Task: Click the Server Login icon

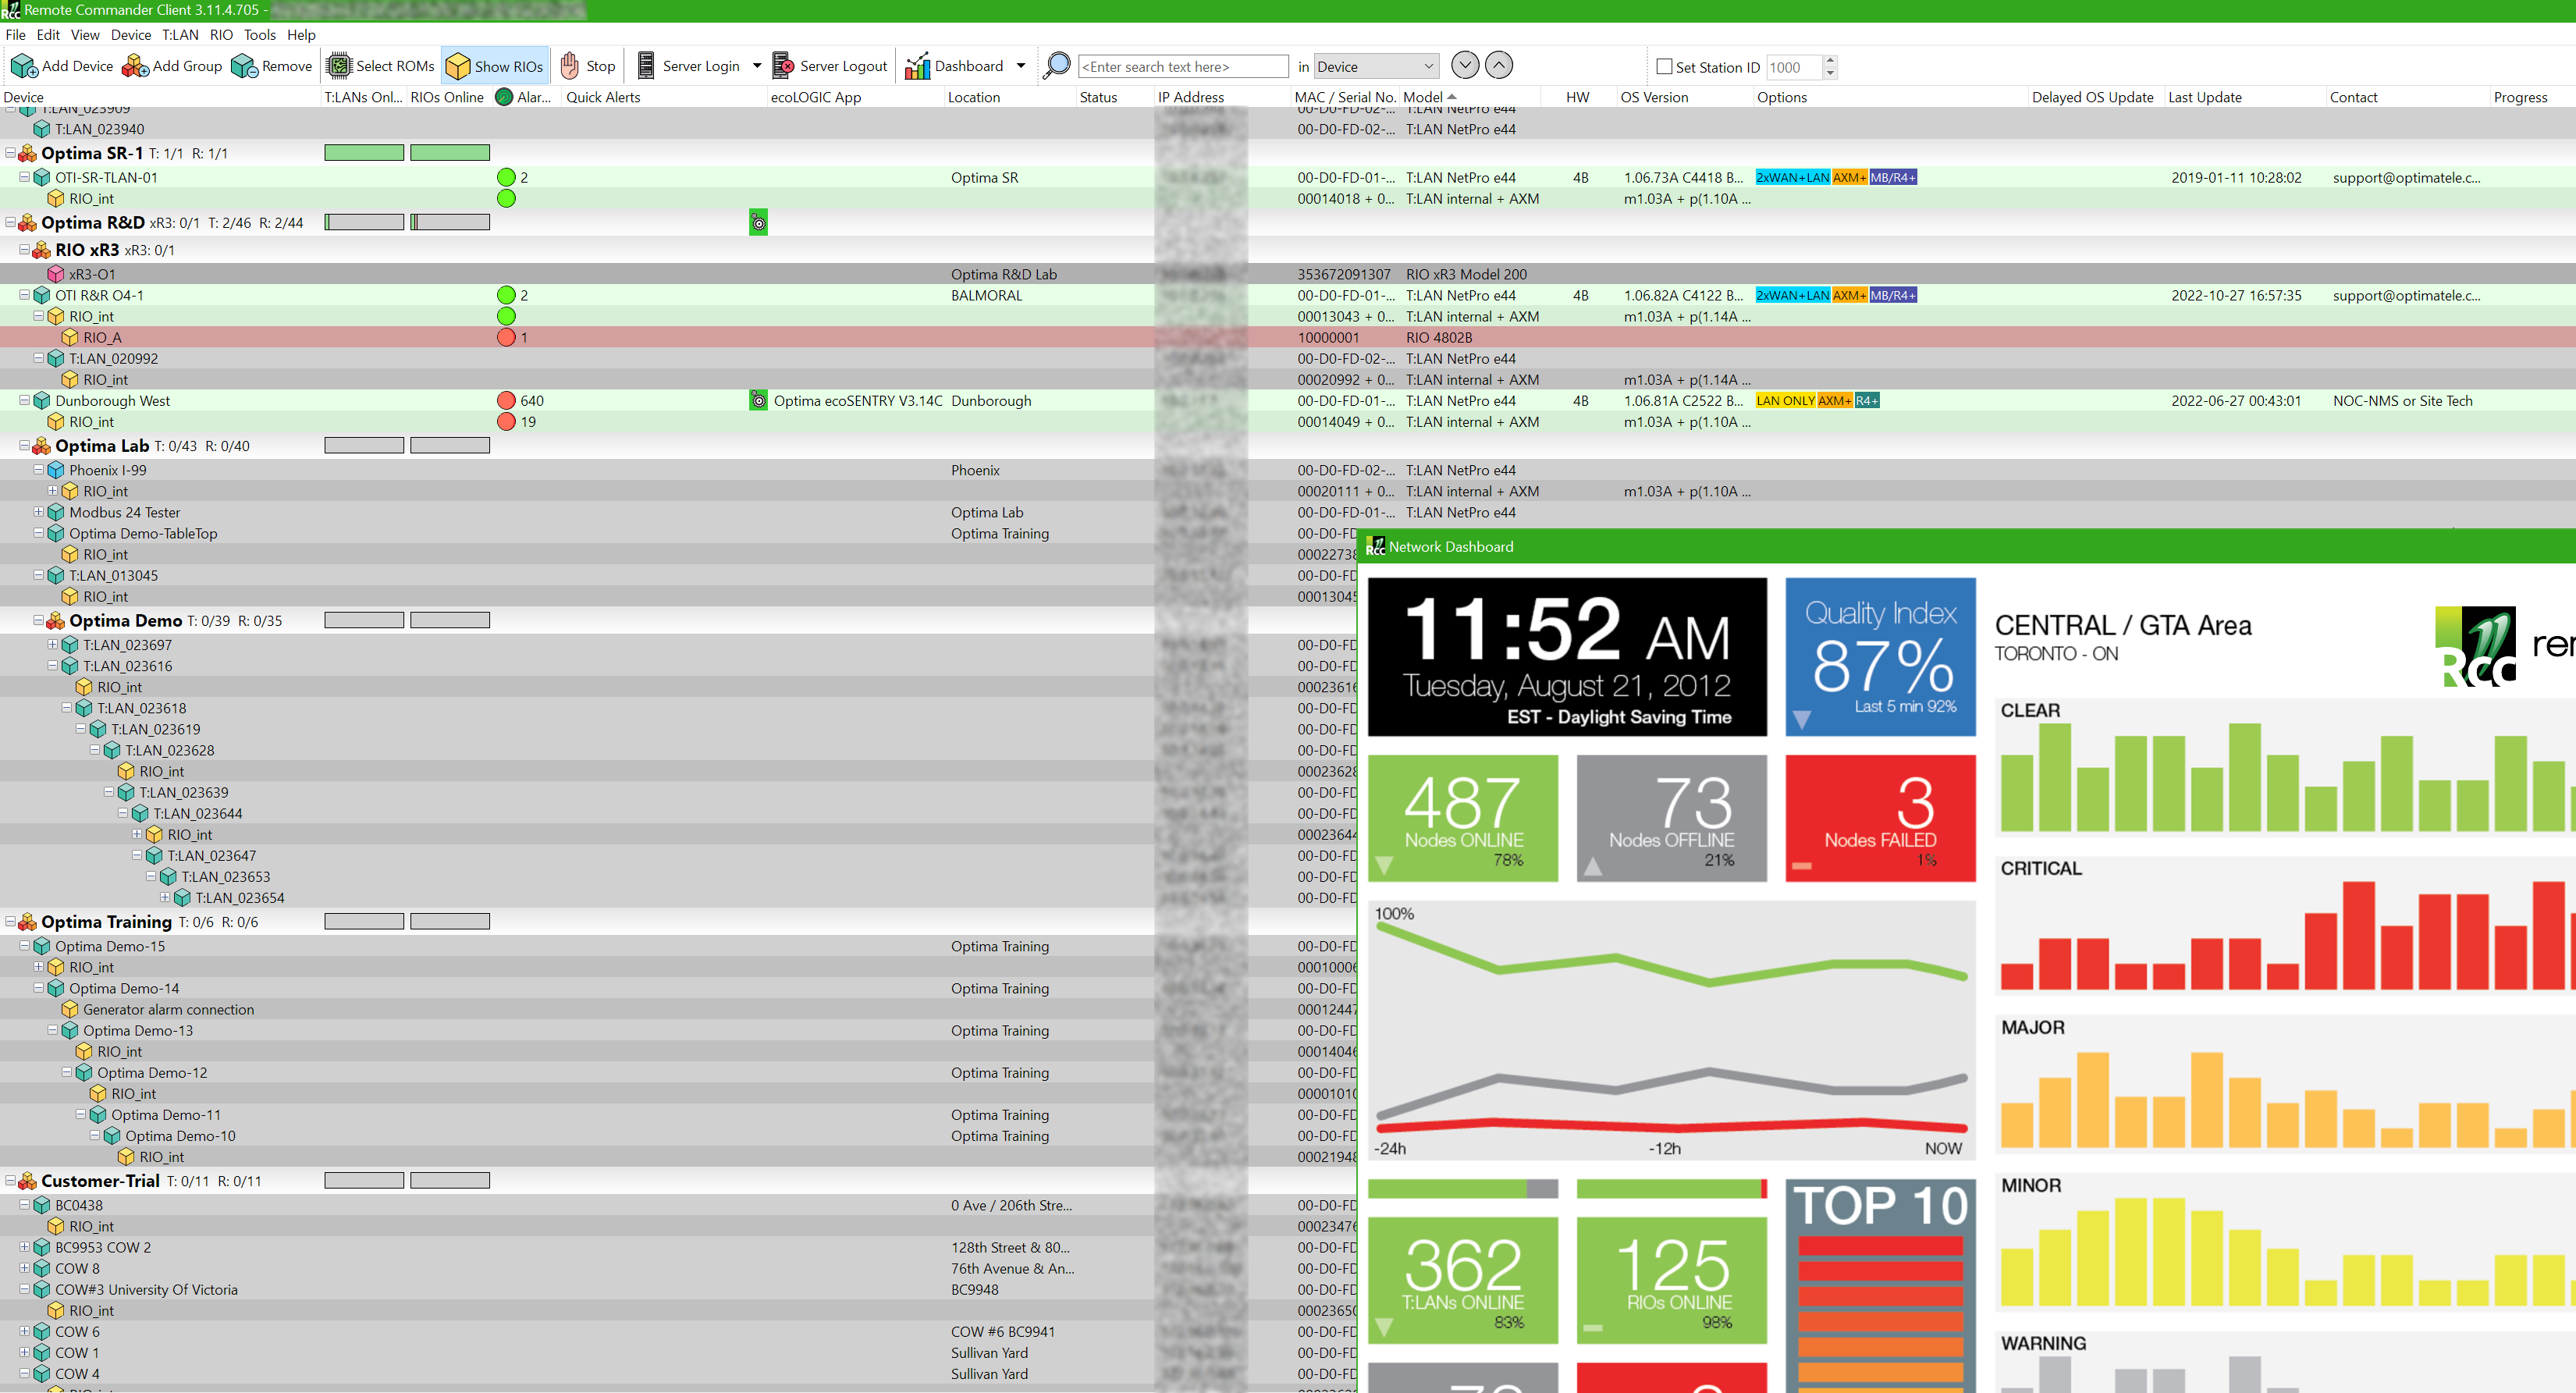Action: [x=646, y=66]
